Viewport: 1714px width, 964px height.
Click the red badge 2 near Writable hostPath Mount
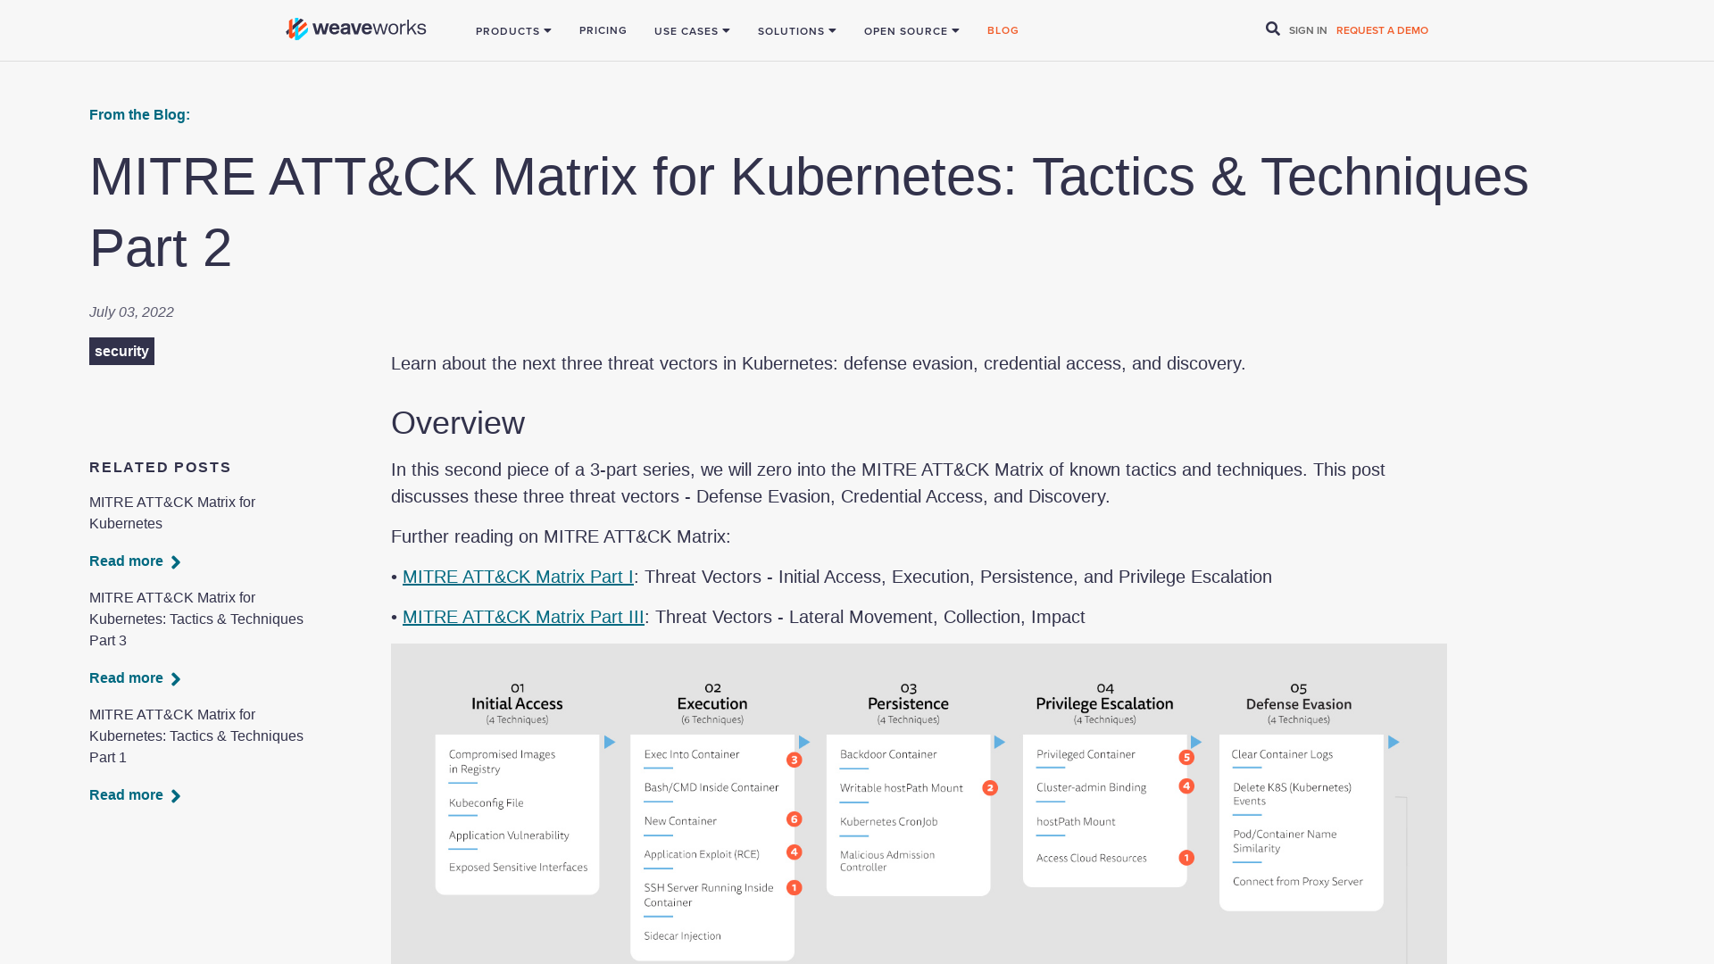(990, 787)
